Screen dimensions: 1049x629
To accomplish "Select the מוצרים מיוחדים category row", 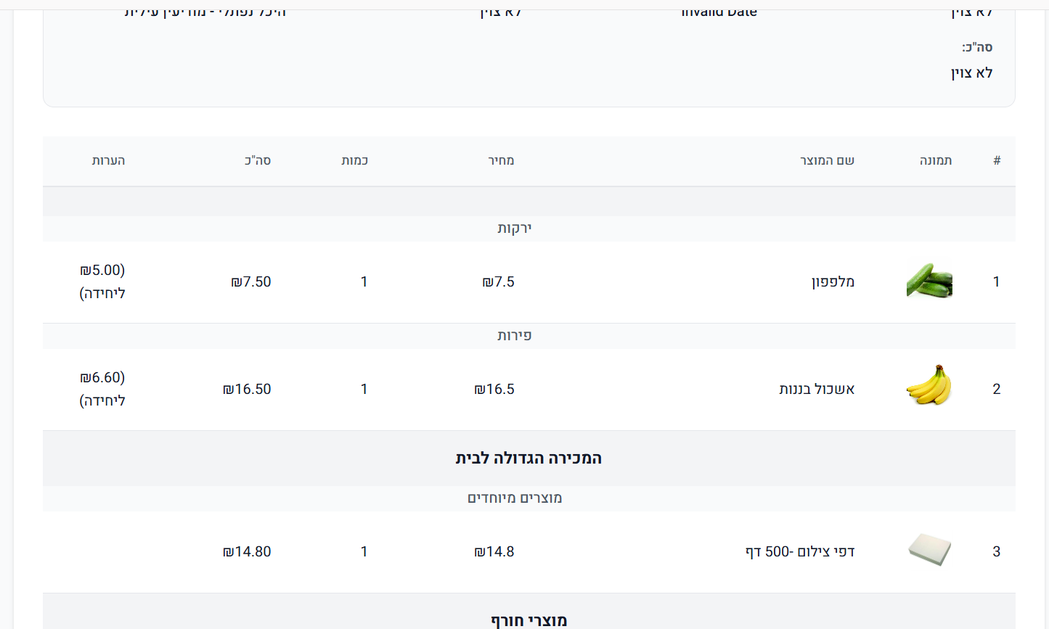I will tap(529, 498).
